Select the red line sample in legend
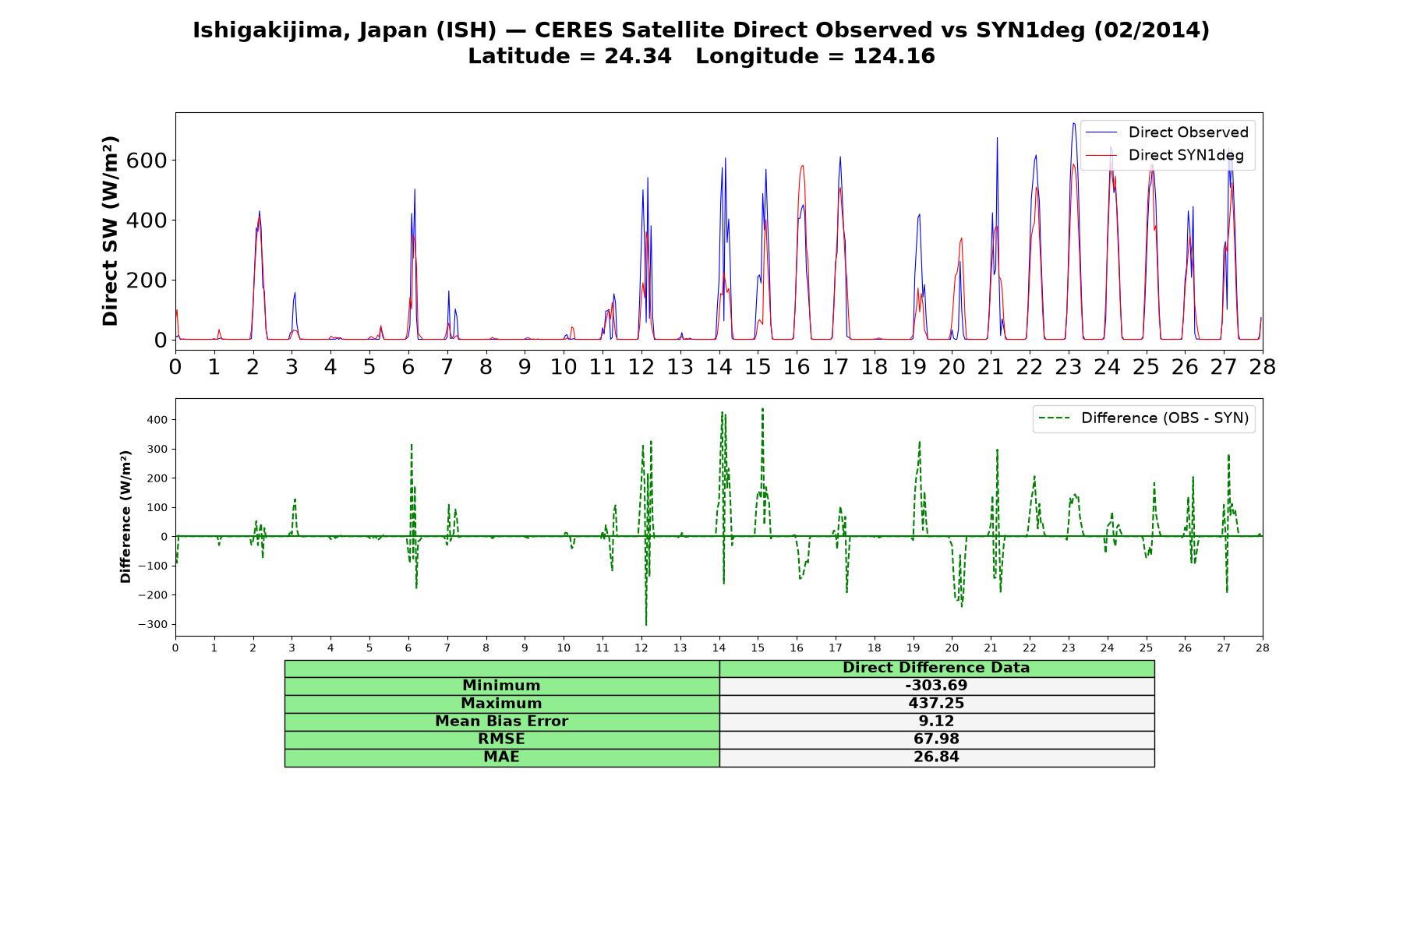Screen dimensions: 1403x935 coord(1101,155)
